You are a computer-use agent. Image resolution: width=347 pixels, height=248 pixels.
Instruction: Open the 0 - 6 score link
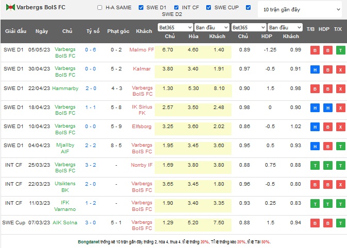pyautogui.click(x=91, y=50)
